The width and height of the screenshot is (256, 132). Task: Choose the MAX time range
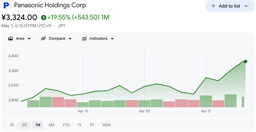[x=106, y=125]
